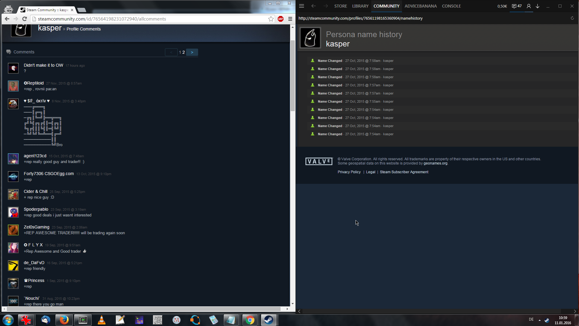This screenshot has width=579, height=326.
Task: Open Firefox from the Windows taskbar
Action: click(64, 320)
